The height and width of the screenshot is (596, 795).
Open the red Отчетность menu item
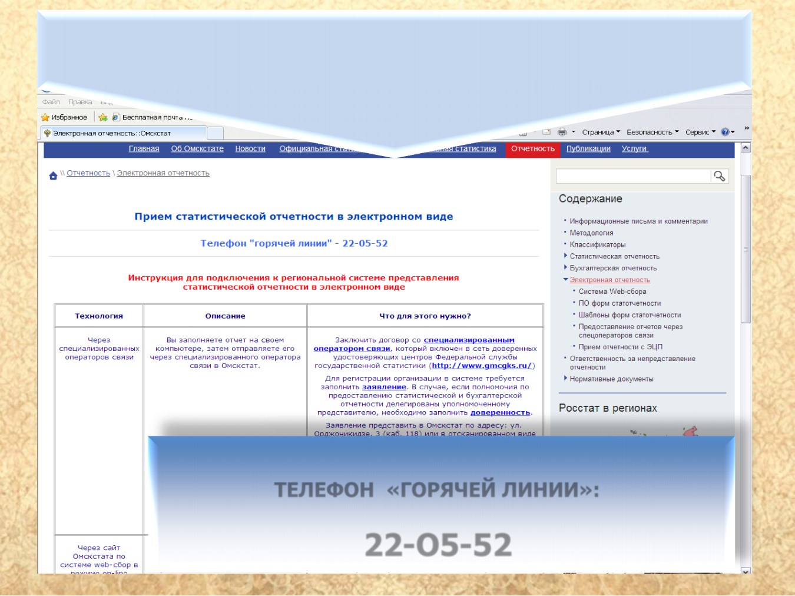(x=533, y=149)
